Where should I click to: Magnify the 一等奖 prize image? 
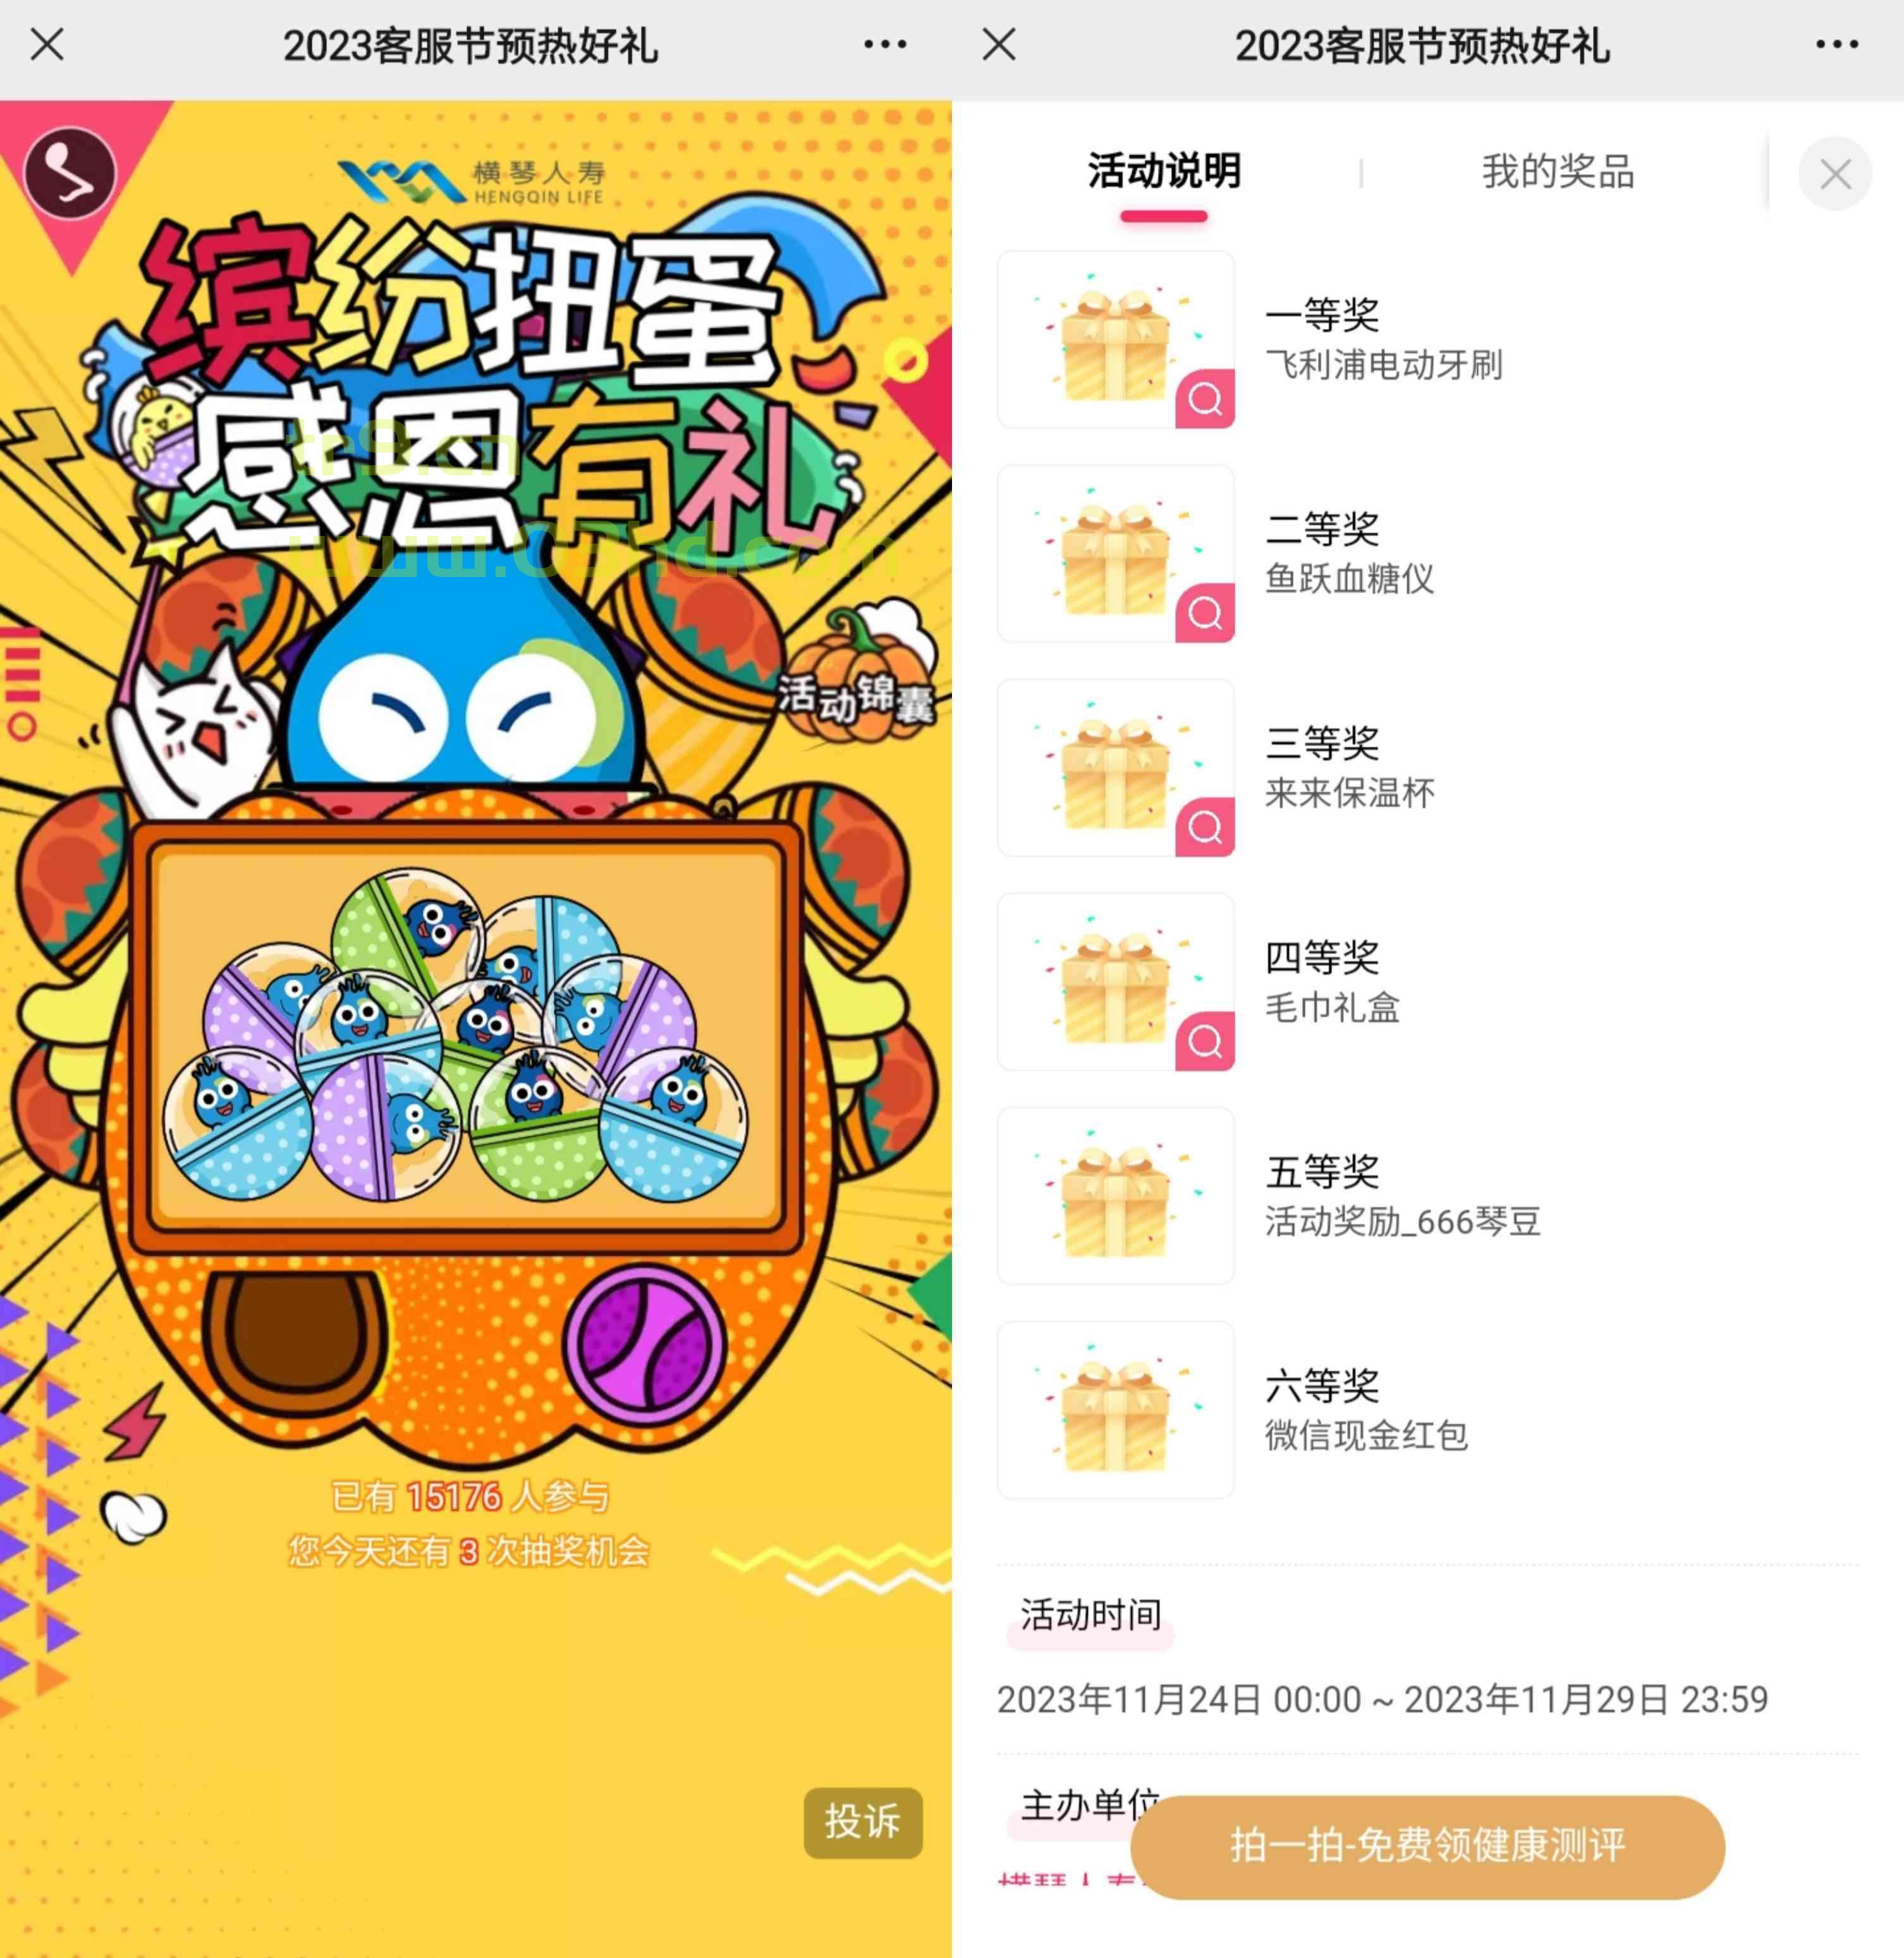pos(1205,399)
